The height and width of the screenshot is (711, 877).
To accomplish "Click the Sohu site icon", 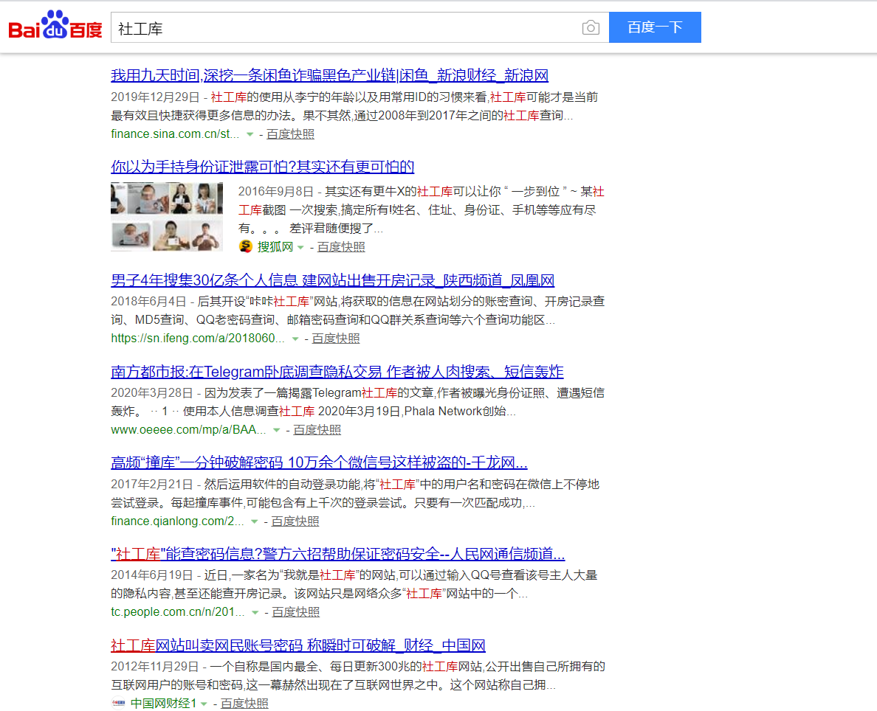I will click(x=246, y=246).
